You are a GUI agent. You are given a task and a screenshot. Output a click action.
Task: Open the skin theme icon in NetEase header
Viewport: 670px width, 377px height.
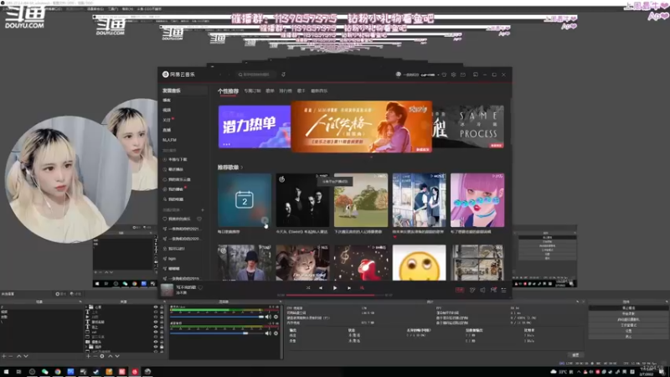tap(444, 75)
